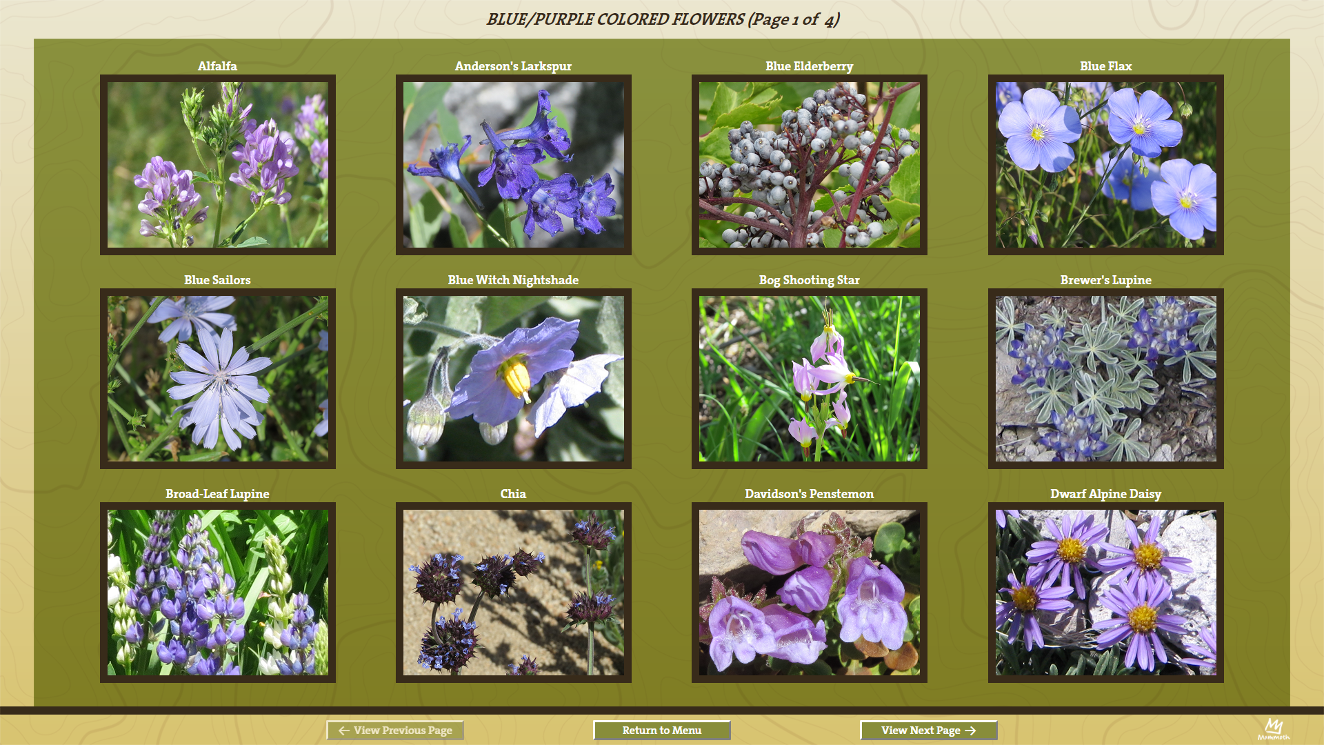Screen dimensions: 1324x745
Task: Select Brewer's Lupine thumbnail
Action: (x=1105, y=379)
